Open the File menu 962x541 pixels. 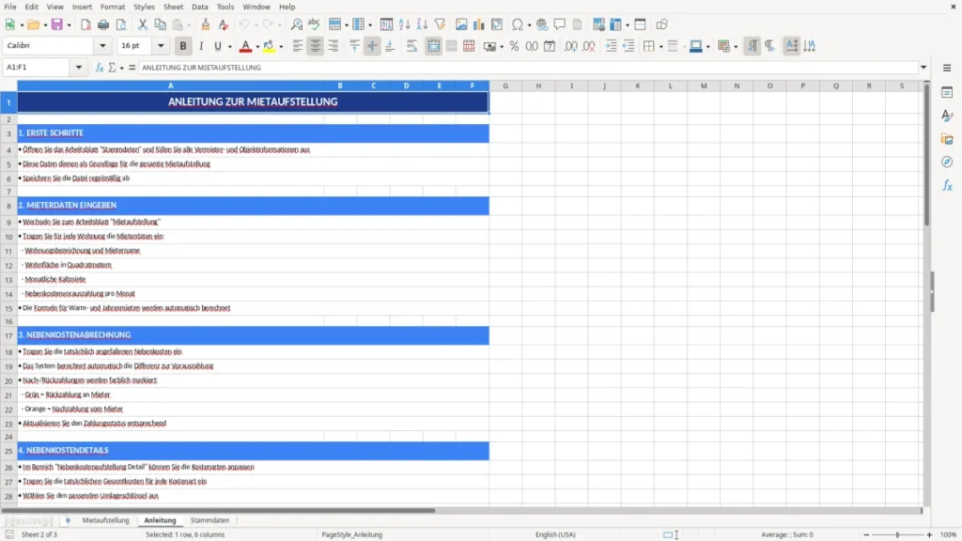pos(10,7)
